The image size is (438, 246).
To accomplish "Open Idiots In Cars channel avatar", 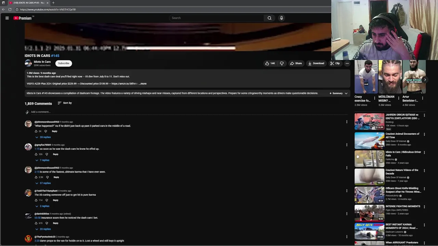I will (x=28, y=63).
